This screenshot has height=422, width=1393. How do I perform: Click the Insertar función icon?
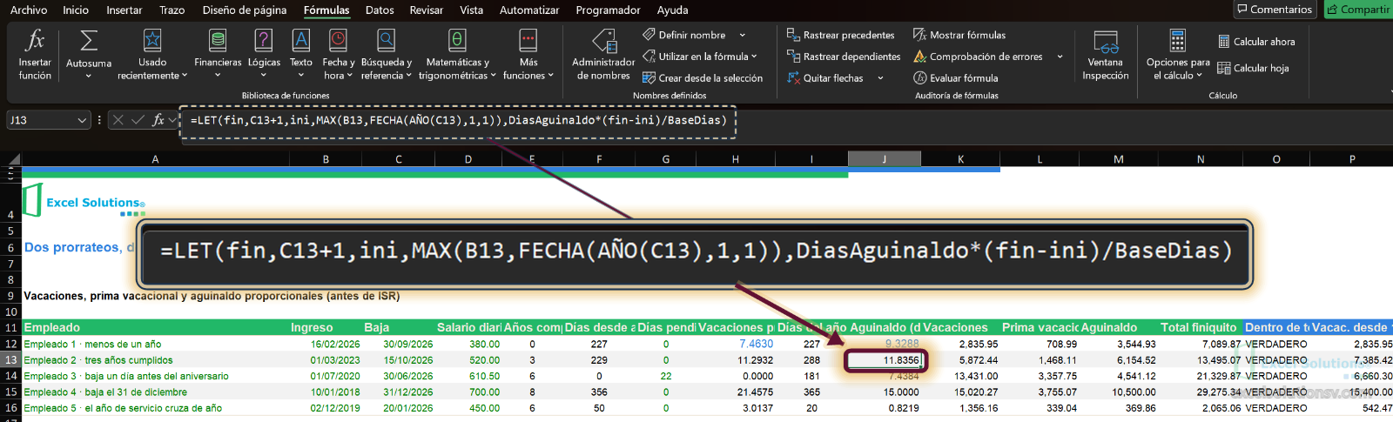click(x=35, y=54)
